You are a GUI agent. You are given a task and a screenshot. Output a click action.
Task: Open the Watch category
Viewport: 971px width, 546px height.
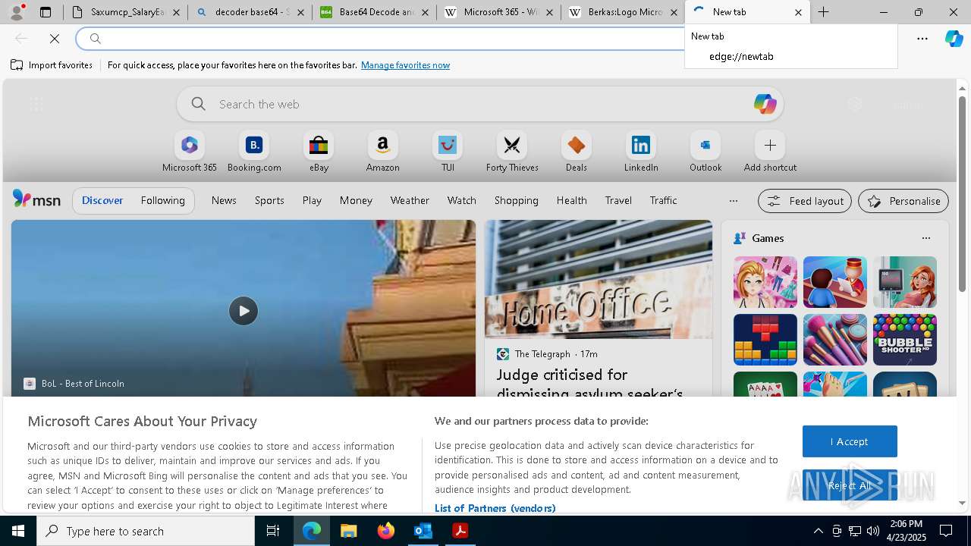point(461,200)
